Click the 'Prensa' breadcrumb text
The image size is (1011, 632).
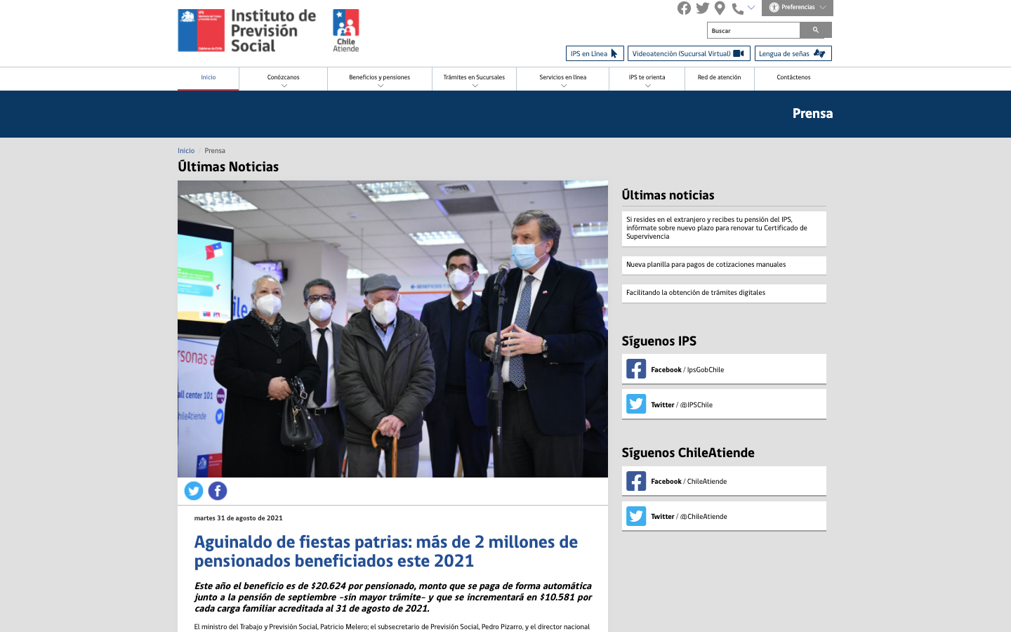click(215, 151)
